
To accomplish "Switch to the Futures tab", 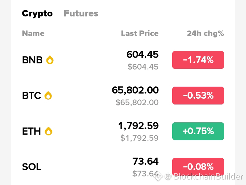I will [x=81, y=13].
